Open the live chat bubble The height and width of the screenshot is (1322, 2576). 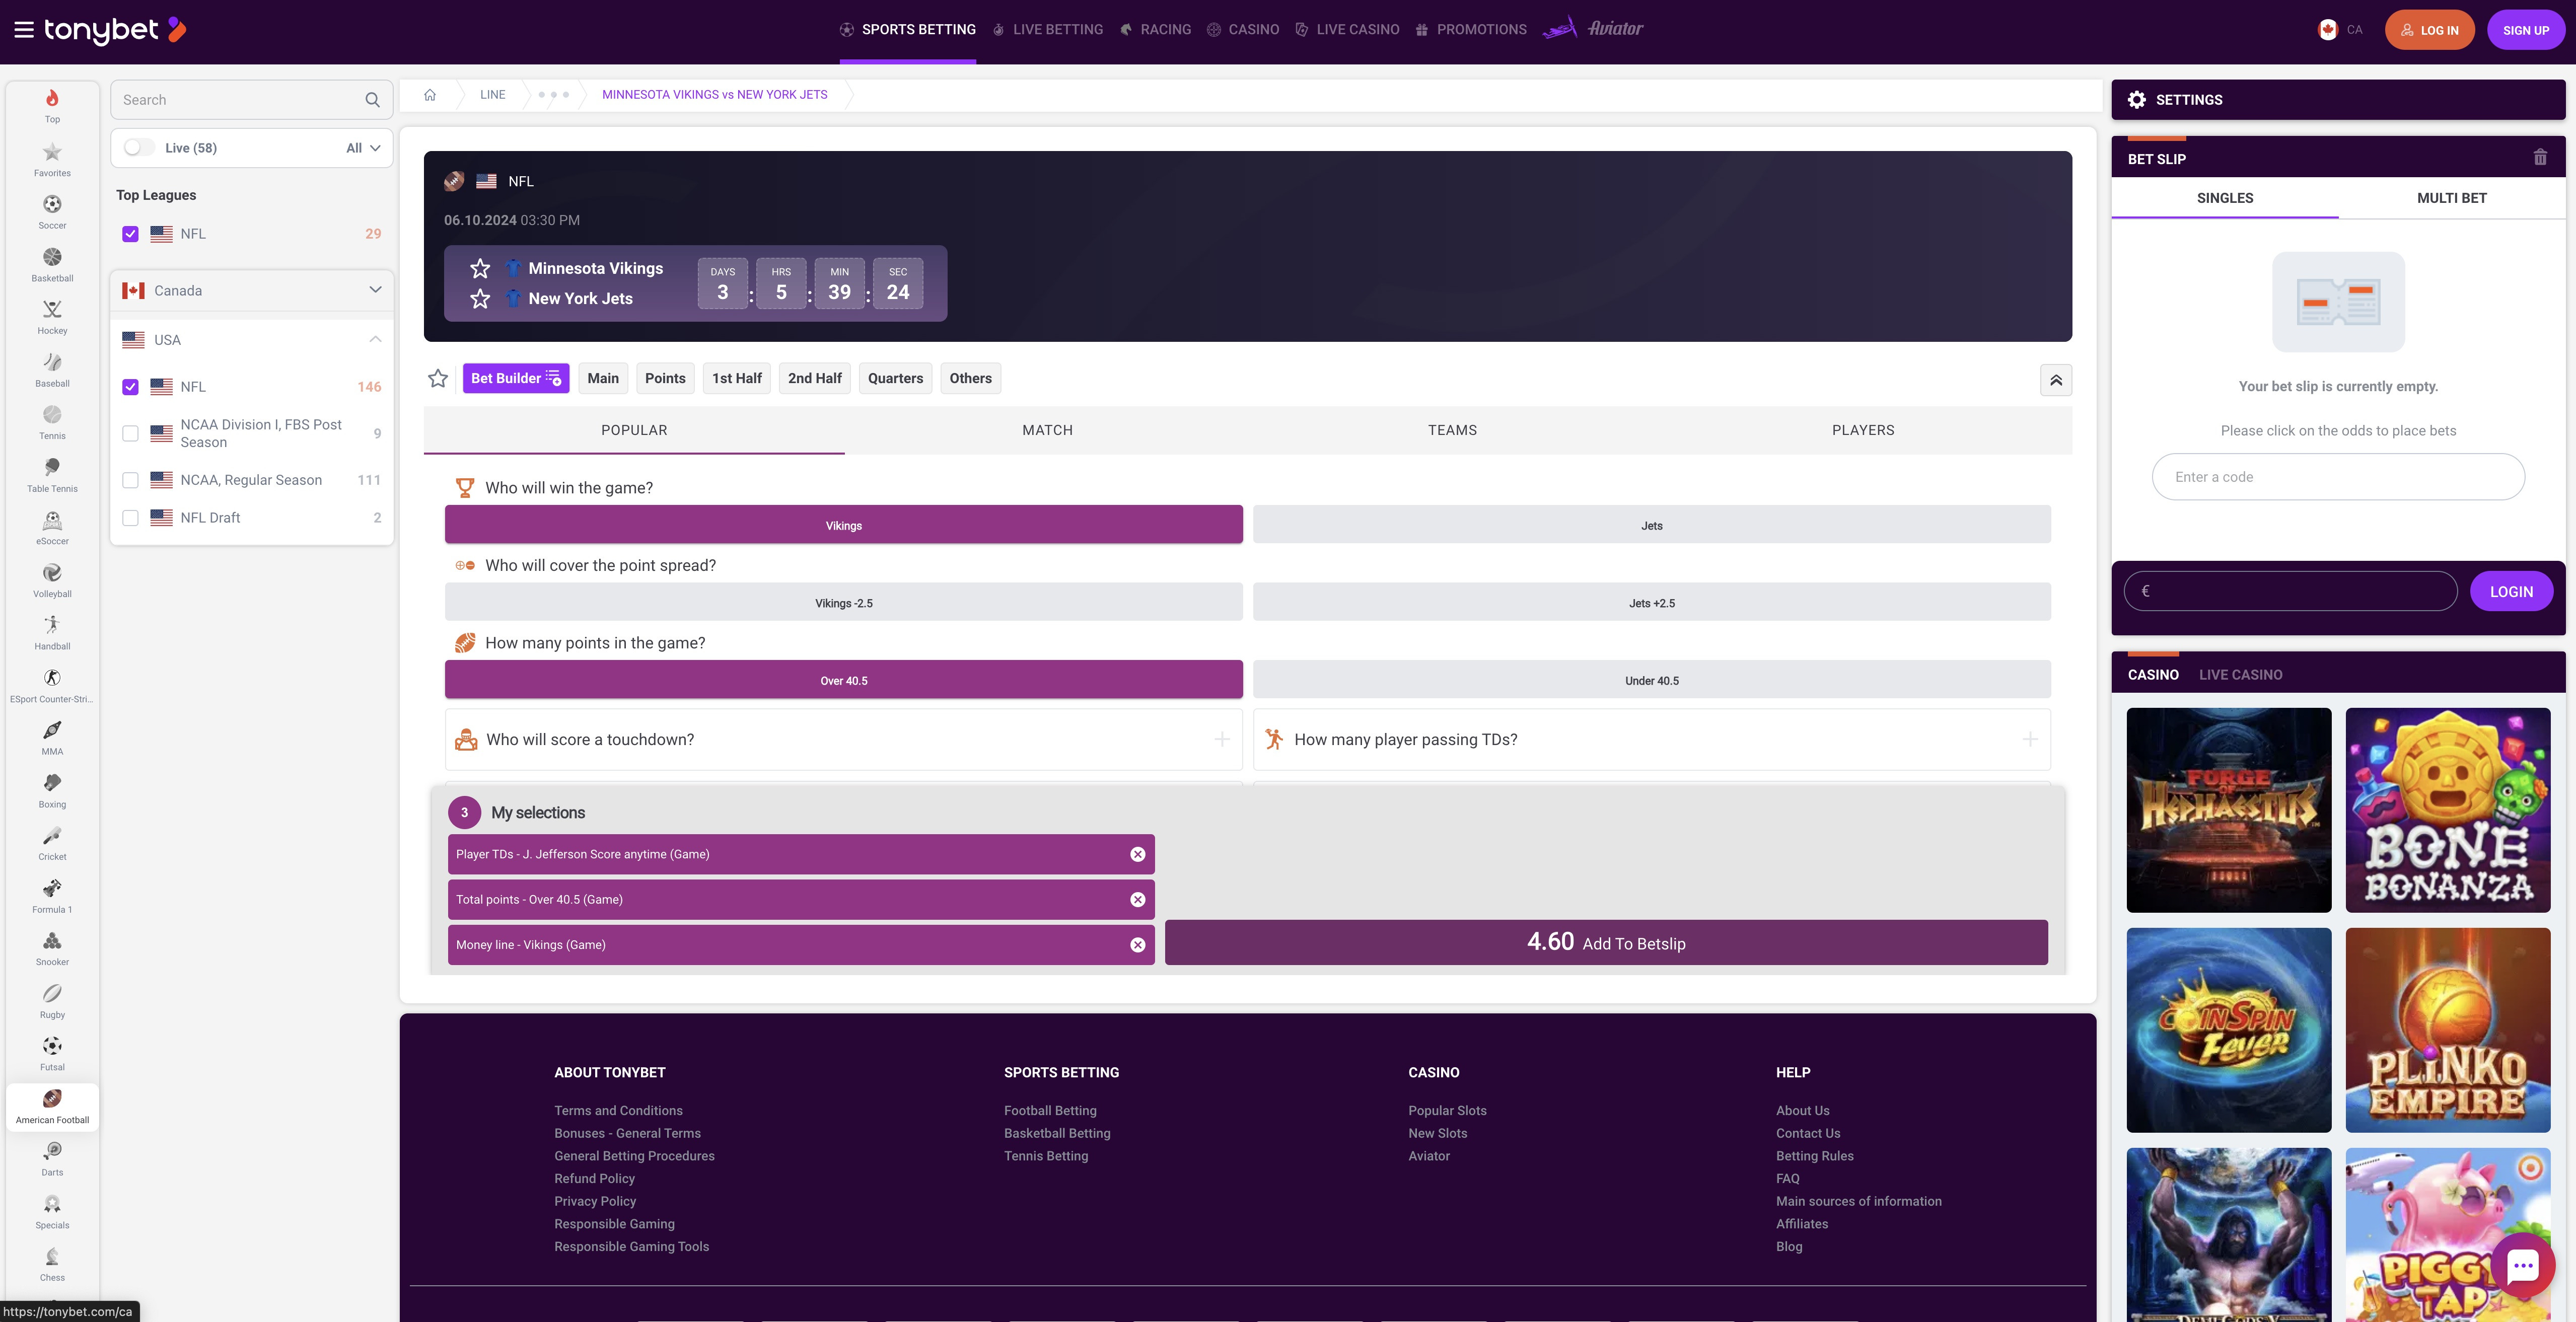pyautogui.click(x=2522, y=1266)
